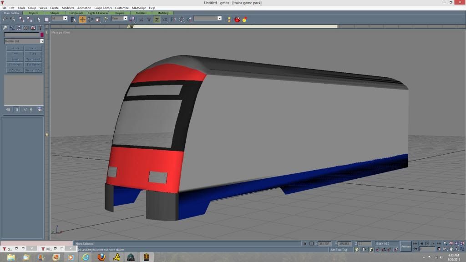The height and width of the screenshot is (262, 466).
Task: Open the Graph Editors menu
Action: (103, 8)
